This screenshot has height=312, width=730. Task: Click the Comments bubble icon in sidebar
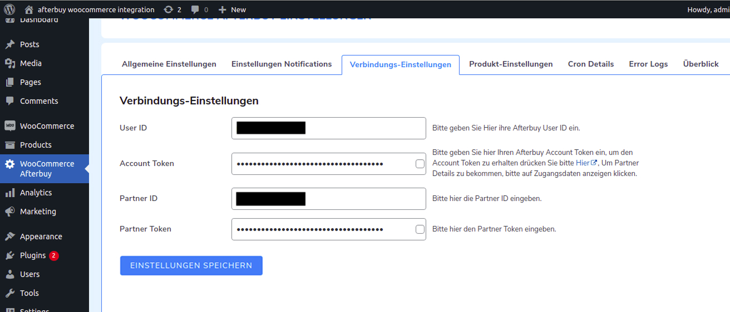click(x=10, y=101)
